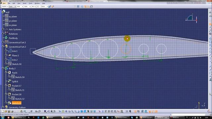Select "zx plane" in the tree
The image size is (212, 119).
pos(13,25)
